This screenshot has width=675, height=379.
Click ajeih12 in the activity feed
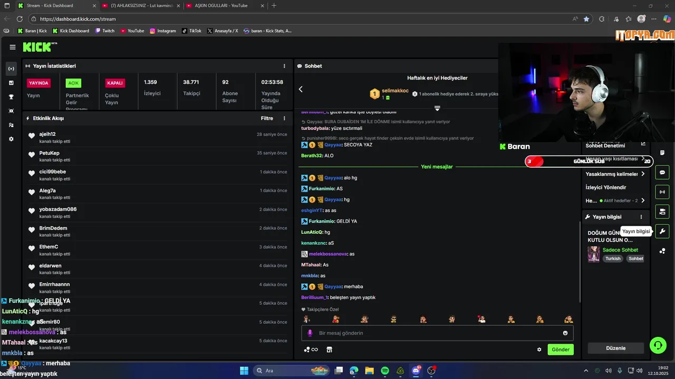[x=47, y=134]
